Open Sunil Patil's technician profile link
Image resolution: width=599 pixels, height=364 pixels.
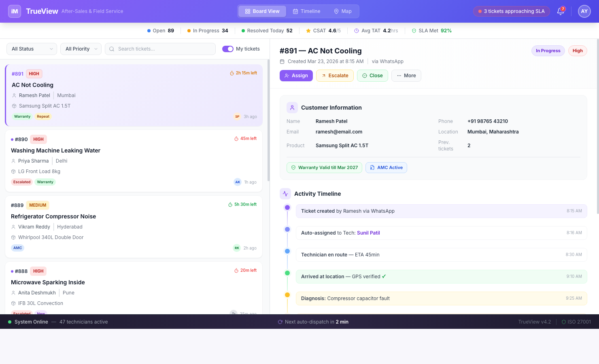(368, 233)
